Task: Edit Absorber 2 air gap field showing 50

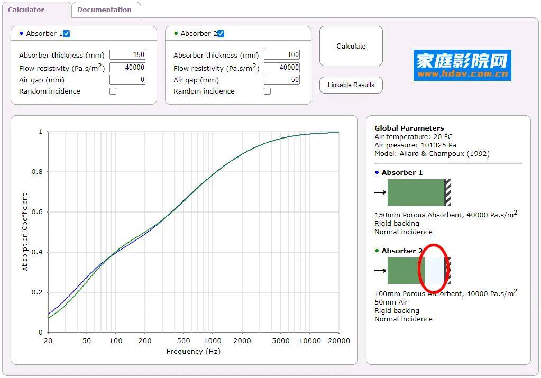Action: click(x=282, y=80)
